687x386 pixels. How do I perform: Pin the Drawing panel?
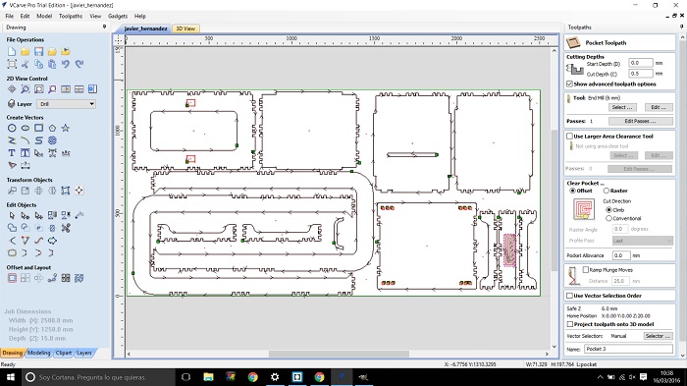(x=104, y=27)
